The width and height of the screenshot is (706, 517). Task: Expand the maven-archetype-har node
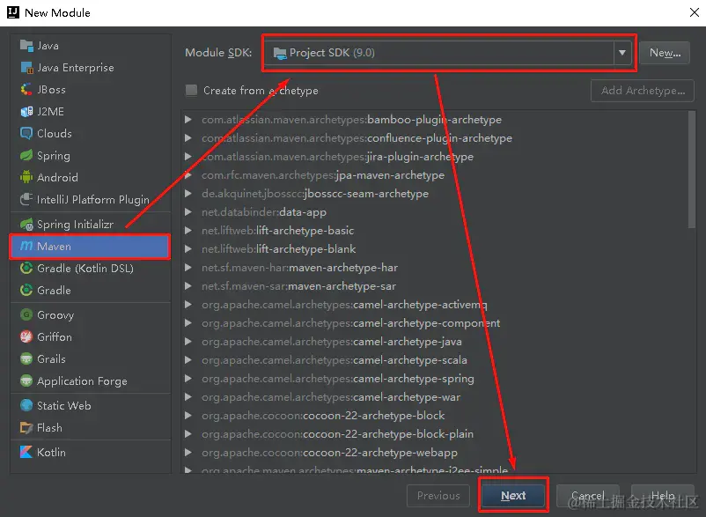[188, 267]
